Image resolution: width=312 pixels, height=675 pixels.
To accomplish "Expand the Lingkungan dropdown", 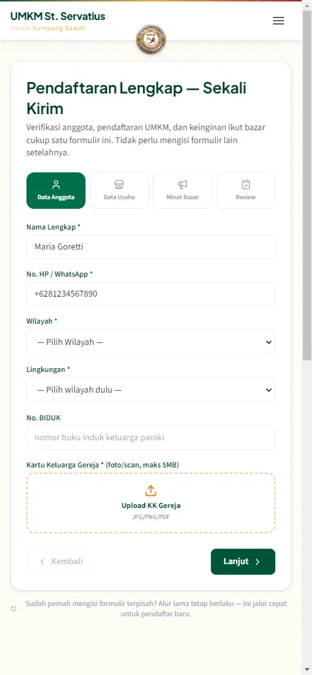I will [151, 390].
